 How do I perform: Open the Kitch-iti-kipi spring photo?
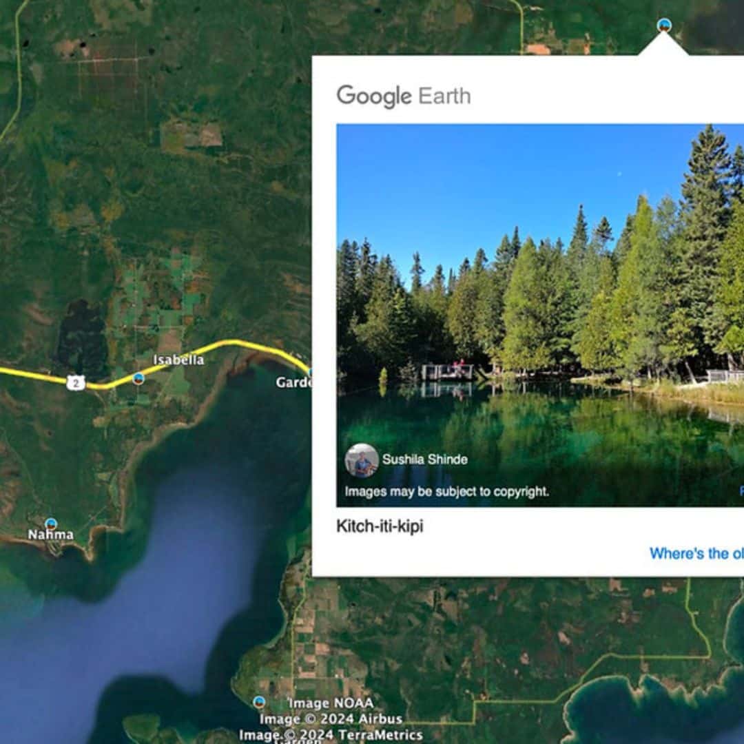click(x=540, y=315)
